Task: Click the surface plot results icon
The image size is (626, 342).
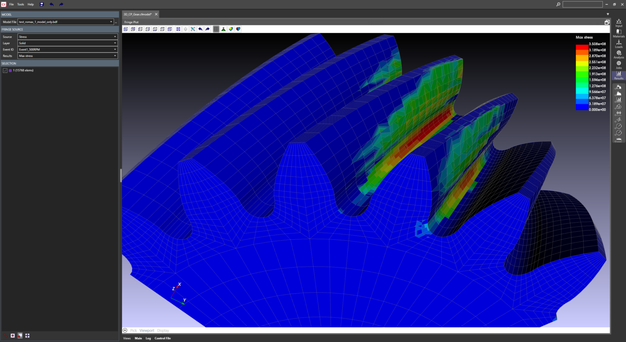Action: point(619,120)
